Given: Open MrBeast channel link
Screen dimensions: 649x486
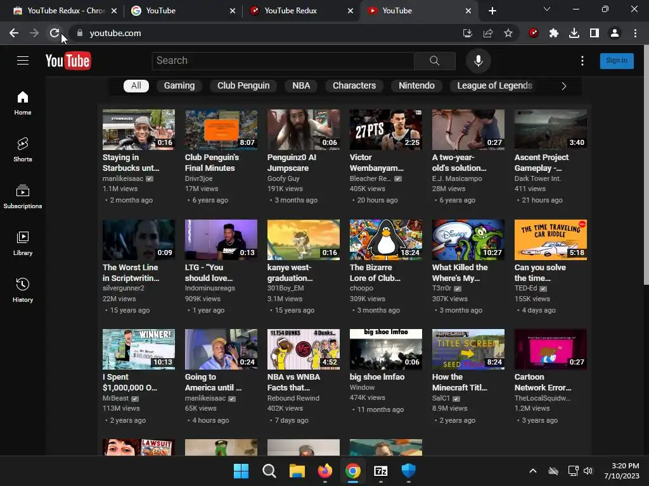Looking at the screenshot, I should point(115,398).
